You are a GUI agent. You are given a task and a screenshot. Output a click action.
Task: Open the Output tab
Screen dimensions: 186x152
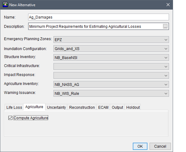pos(117,108)
